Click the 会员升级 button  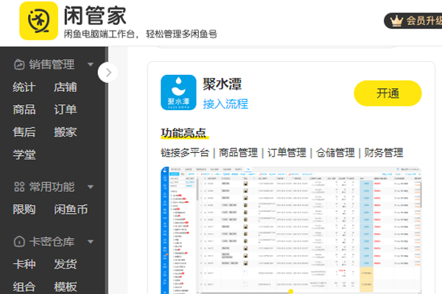[x=413, y=21]
